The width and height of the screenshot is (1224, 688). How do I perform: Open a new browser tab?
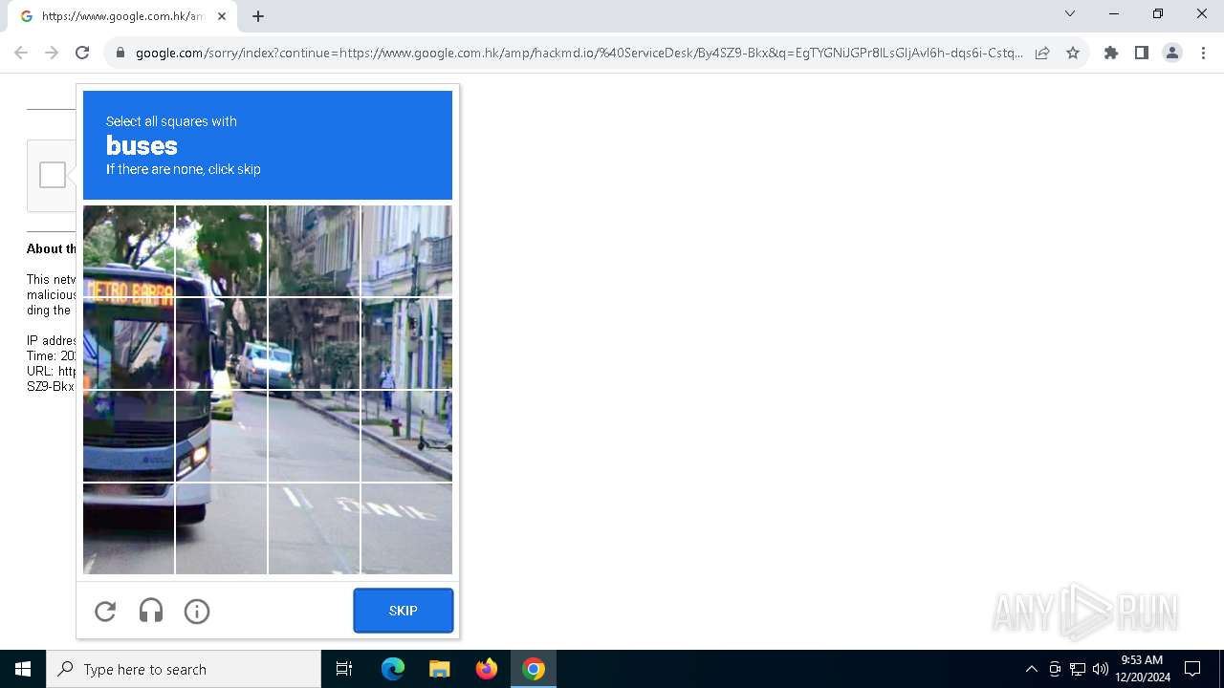[x=258, y=16]
